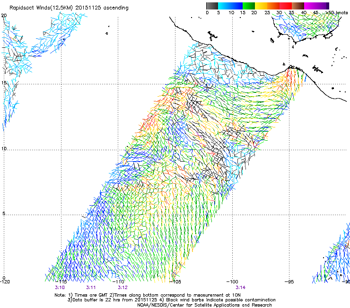Click the legend scale value '0'
350x308 pixels.
(207, 13)
